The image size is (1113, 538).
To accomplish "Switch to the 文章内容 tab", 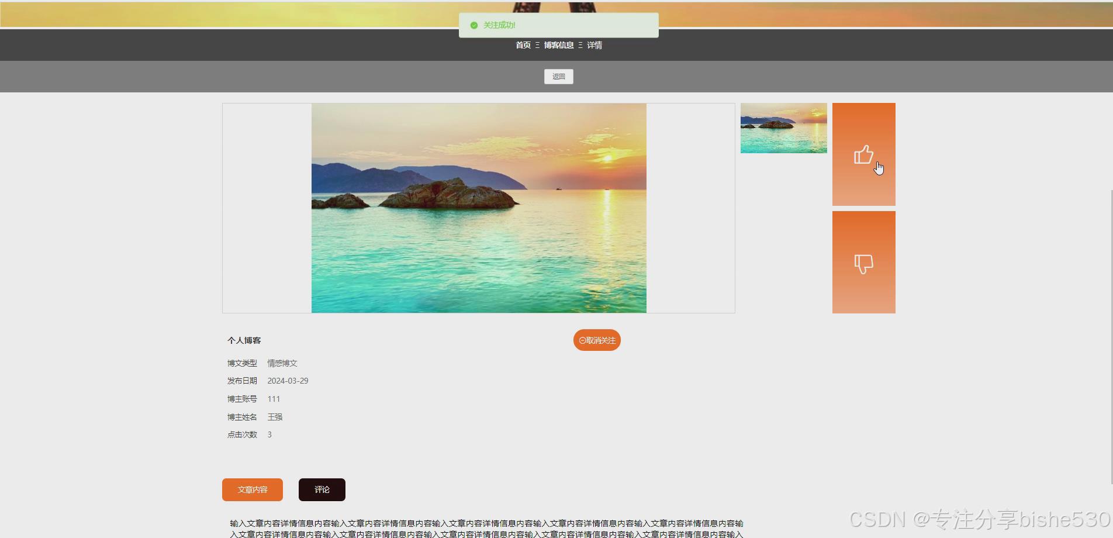I will click(253, 489).
